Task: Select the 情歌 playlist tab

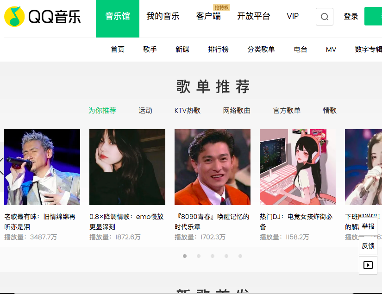Action: click(330, 111)
